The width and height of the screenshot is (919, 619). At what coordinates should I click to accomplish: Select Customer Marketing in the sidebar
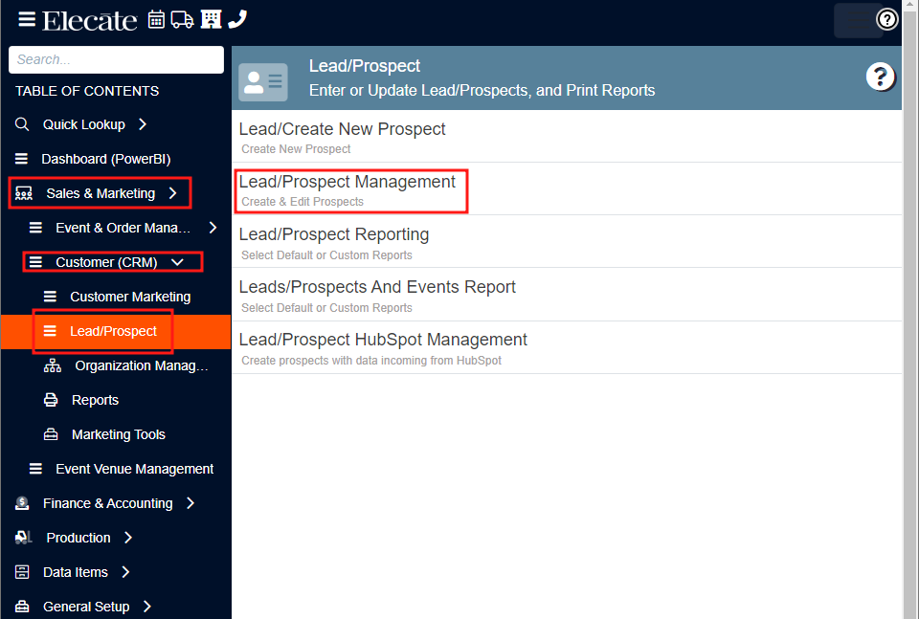(x=130, y=296)
